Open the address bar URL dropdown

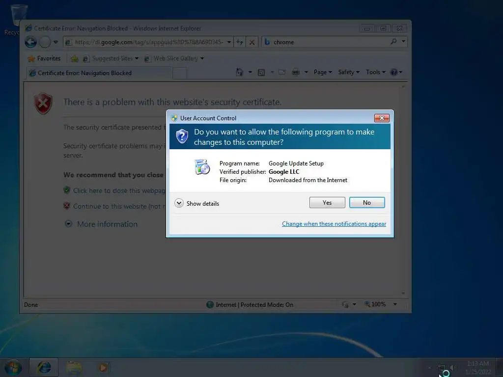pyautogui.click(x=229, y=42)
